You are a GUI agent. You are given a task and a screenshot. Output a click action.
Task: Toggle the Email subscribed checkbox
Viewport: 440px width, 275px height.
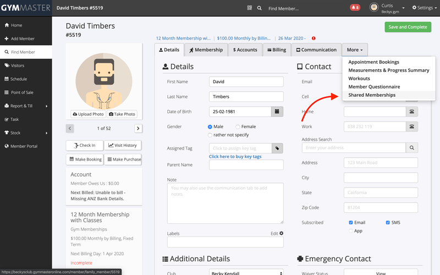point(351,223)
